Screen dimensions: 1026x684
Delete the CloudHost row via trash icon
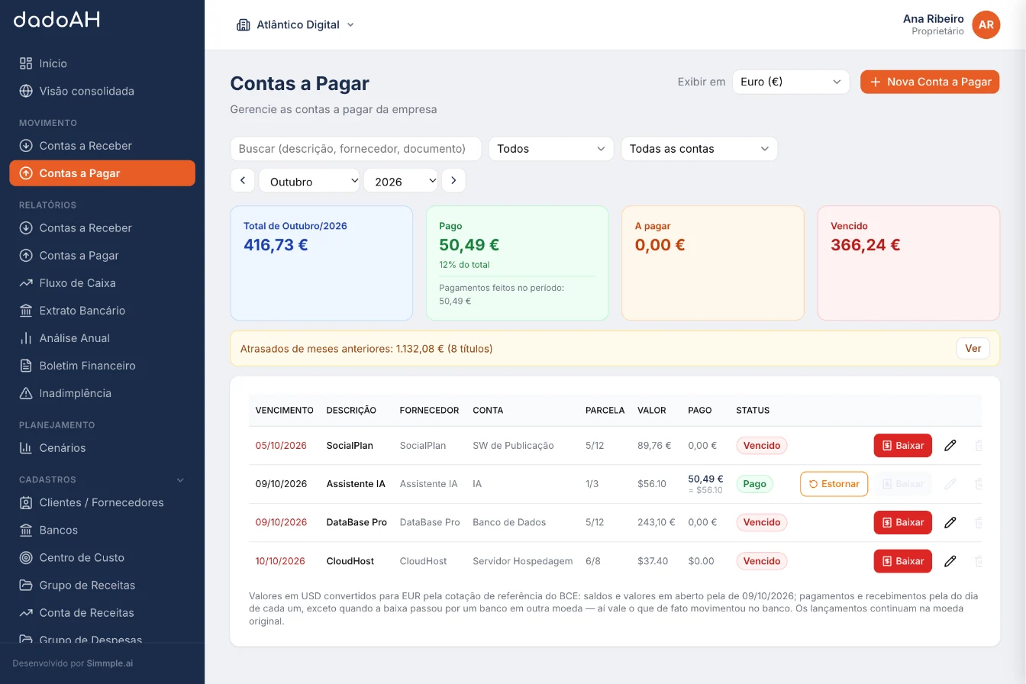click(x=978, y=561)
